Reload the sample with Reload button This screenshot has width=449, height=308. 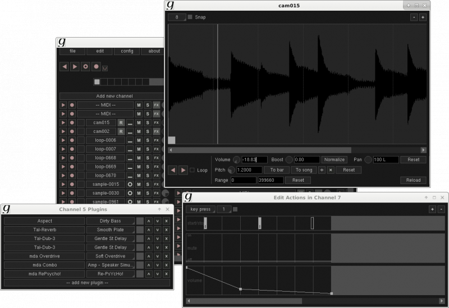coord(413,180)
